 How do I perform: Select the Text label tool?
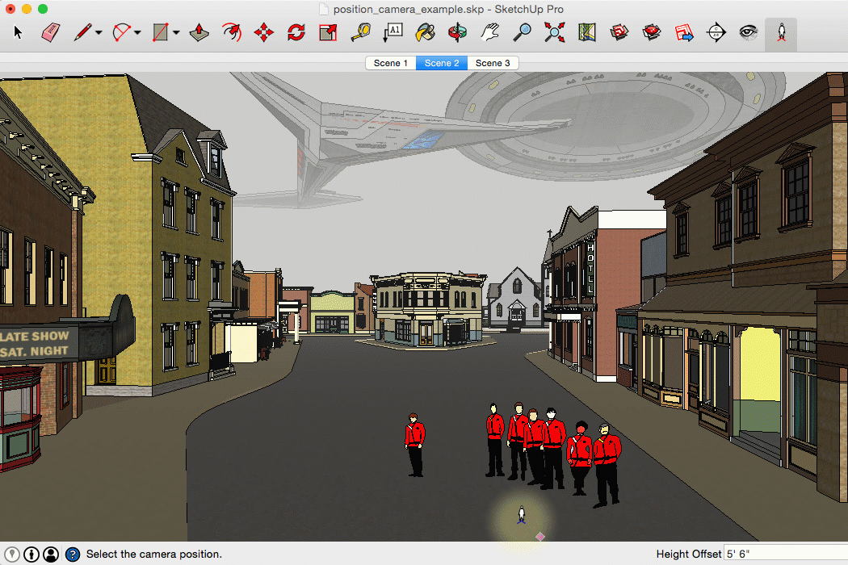(393, 32)
